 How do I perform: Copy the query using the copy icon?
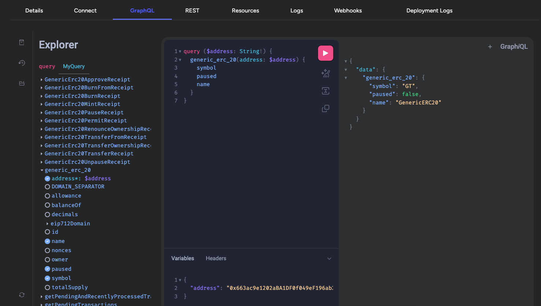pos(325,108)
